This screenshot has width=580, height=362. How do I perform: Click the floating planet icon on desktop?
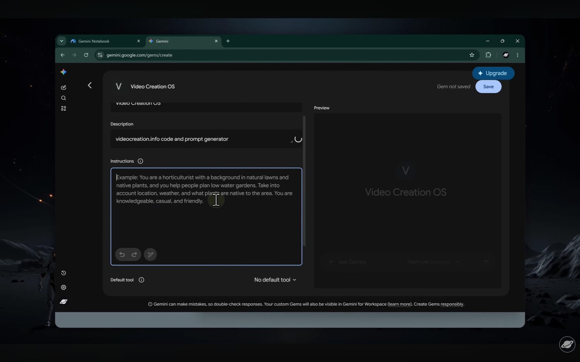tap(567, 344)
